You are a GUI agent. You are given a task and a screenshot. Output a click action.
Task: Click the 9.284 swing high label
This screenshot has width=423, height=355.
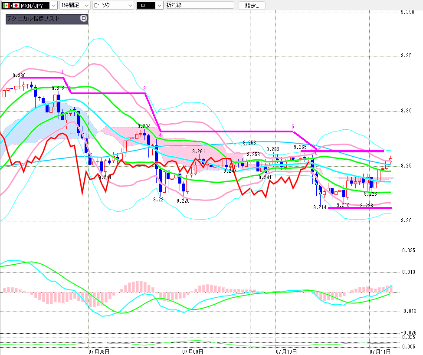pos(144,126)
